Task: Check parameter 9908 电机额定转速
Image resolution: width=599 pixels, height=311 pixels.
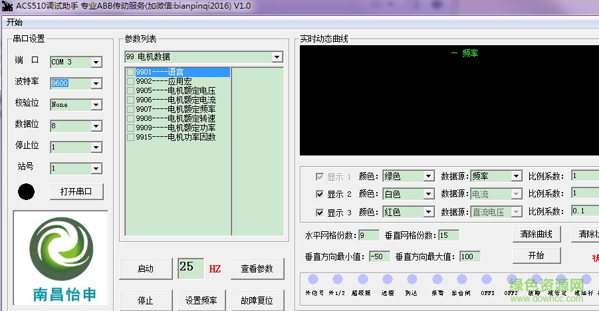Action: [x=131, y=118]
